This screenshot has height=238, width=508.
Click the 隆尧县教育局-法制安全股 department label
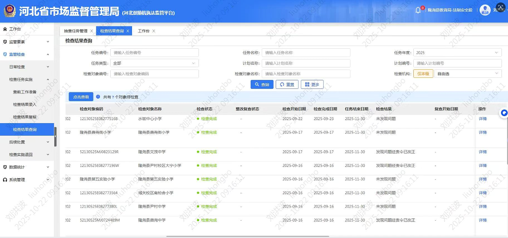(x=450, y=10)
